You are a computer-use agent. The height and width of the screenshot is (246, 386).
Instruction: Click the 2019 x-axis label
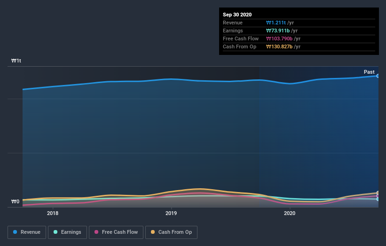click(171, 213)
